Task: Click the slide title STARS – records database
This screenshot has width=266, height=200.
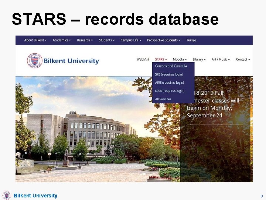Action: coord(115,19)
